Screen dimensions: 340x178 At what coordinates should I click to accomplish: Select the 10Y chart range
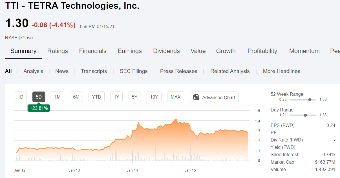click(154, 97)
